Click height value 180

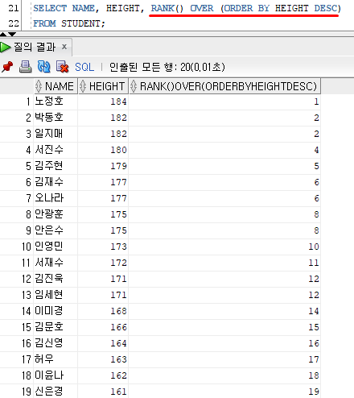[x=118, y=150]
